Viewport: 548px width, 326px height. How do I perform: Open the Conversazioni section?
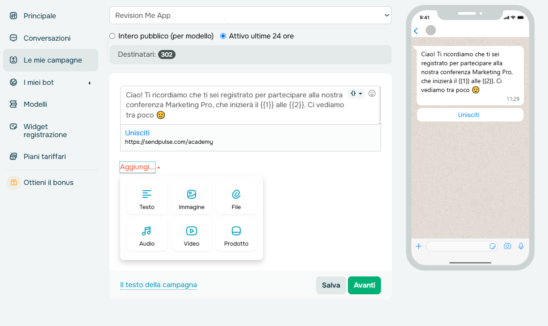click(x=47, y=38)
